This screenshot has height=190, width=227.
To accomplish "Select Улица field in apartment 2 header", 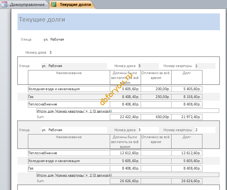I will (x=74, y=130).
